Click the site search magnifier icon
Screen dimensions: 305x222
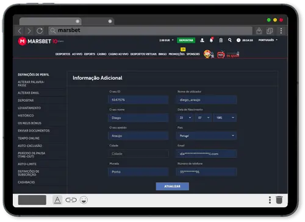pyautogui.click(x=230, y=40)
